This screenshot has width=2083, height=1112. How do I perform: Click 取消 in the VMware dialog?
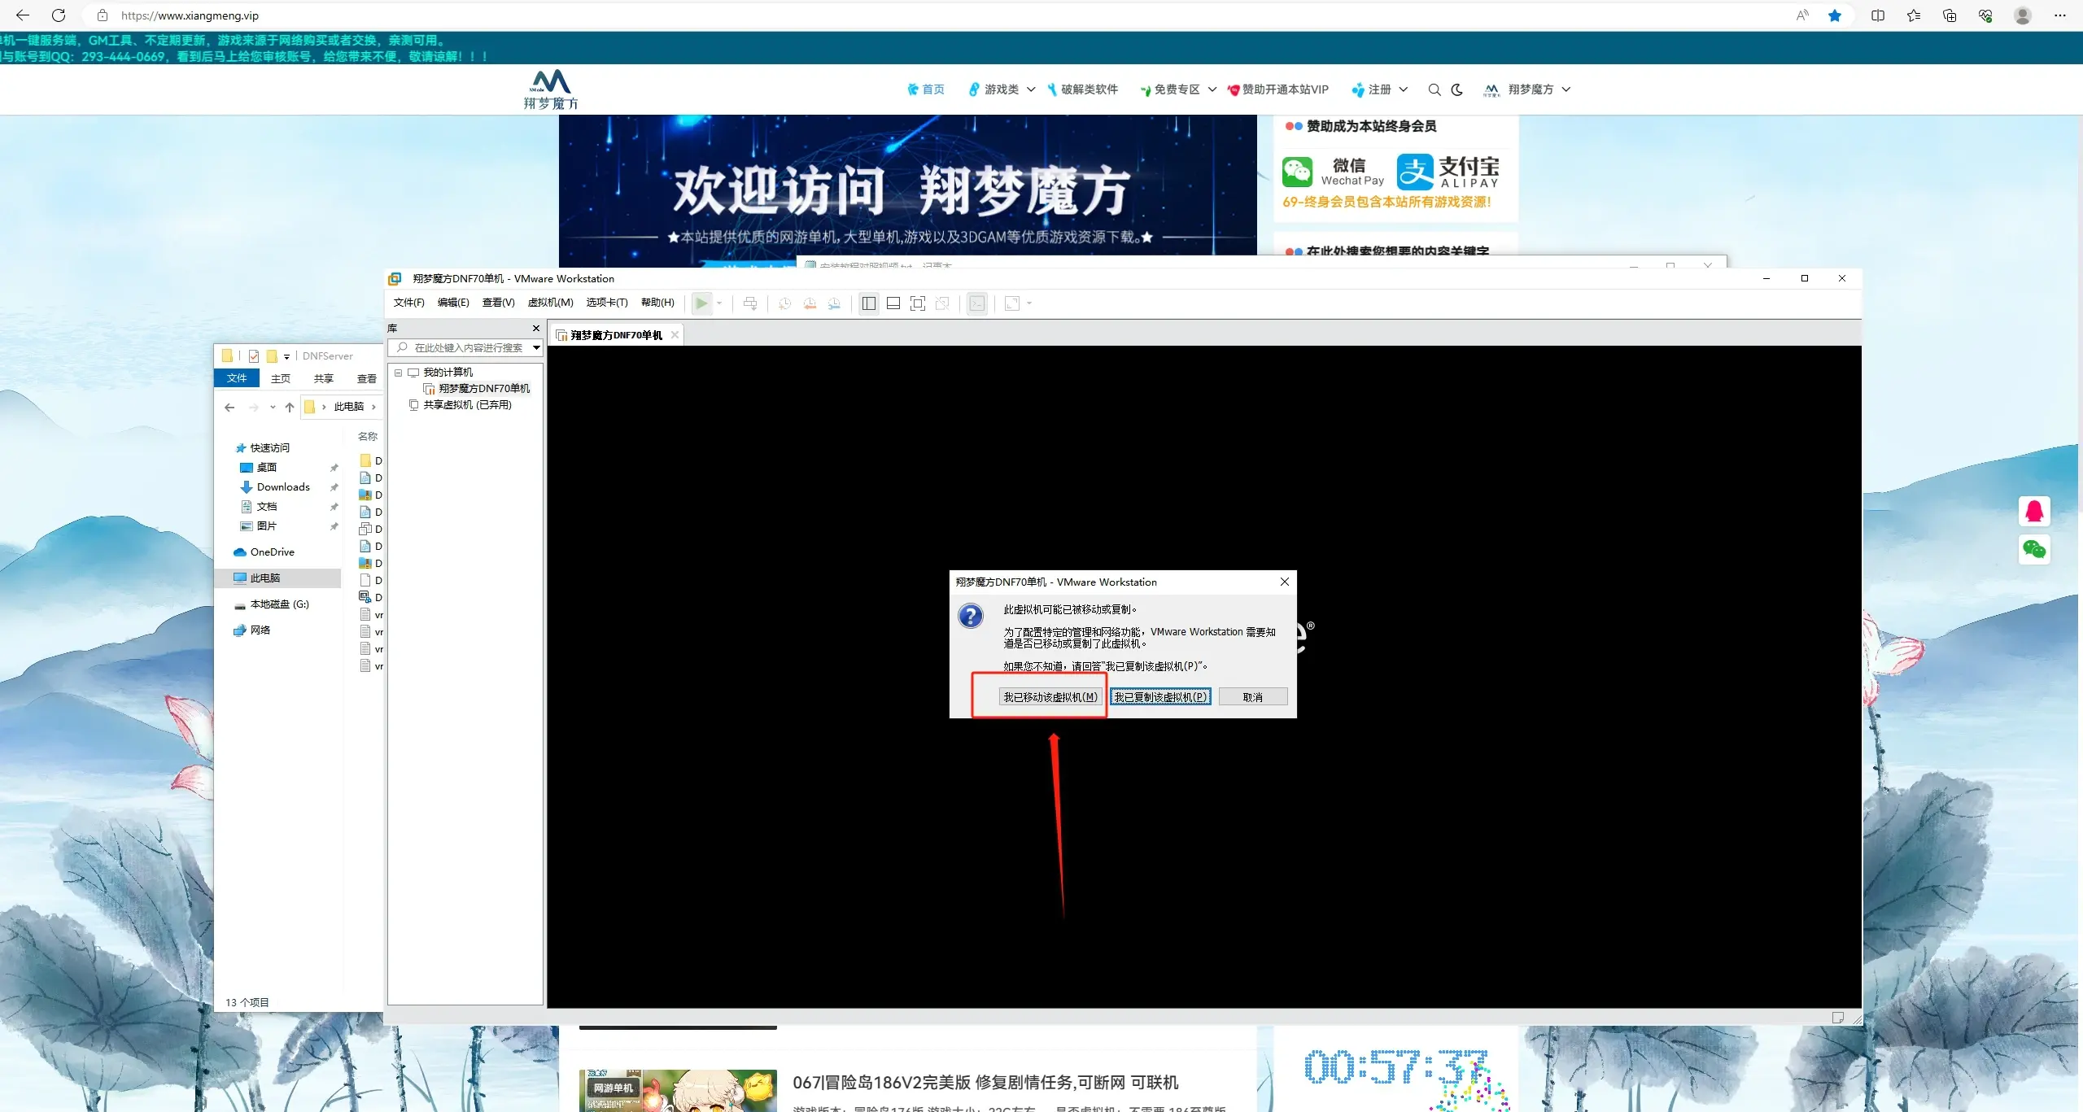click(x=1253, y=697)
